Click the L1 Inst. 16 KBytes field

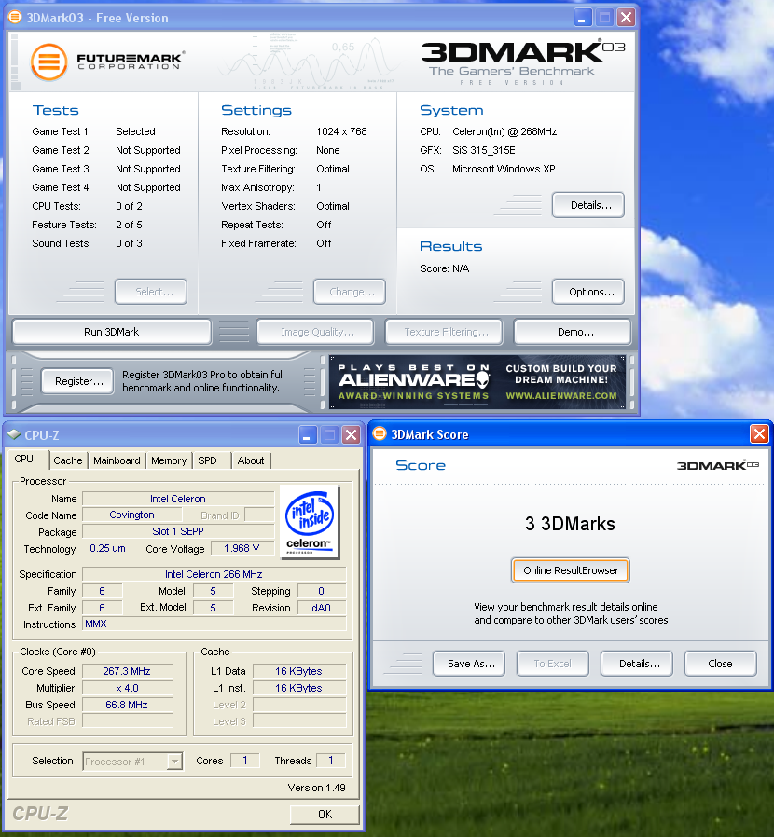[299, 688]
